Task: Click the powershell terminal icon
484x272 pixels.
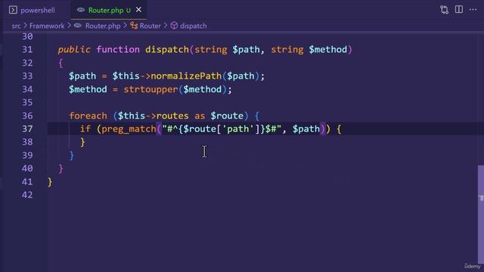Action: (x=13, y=10)
